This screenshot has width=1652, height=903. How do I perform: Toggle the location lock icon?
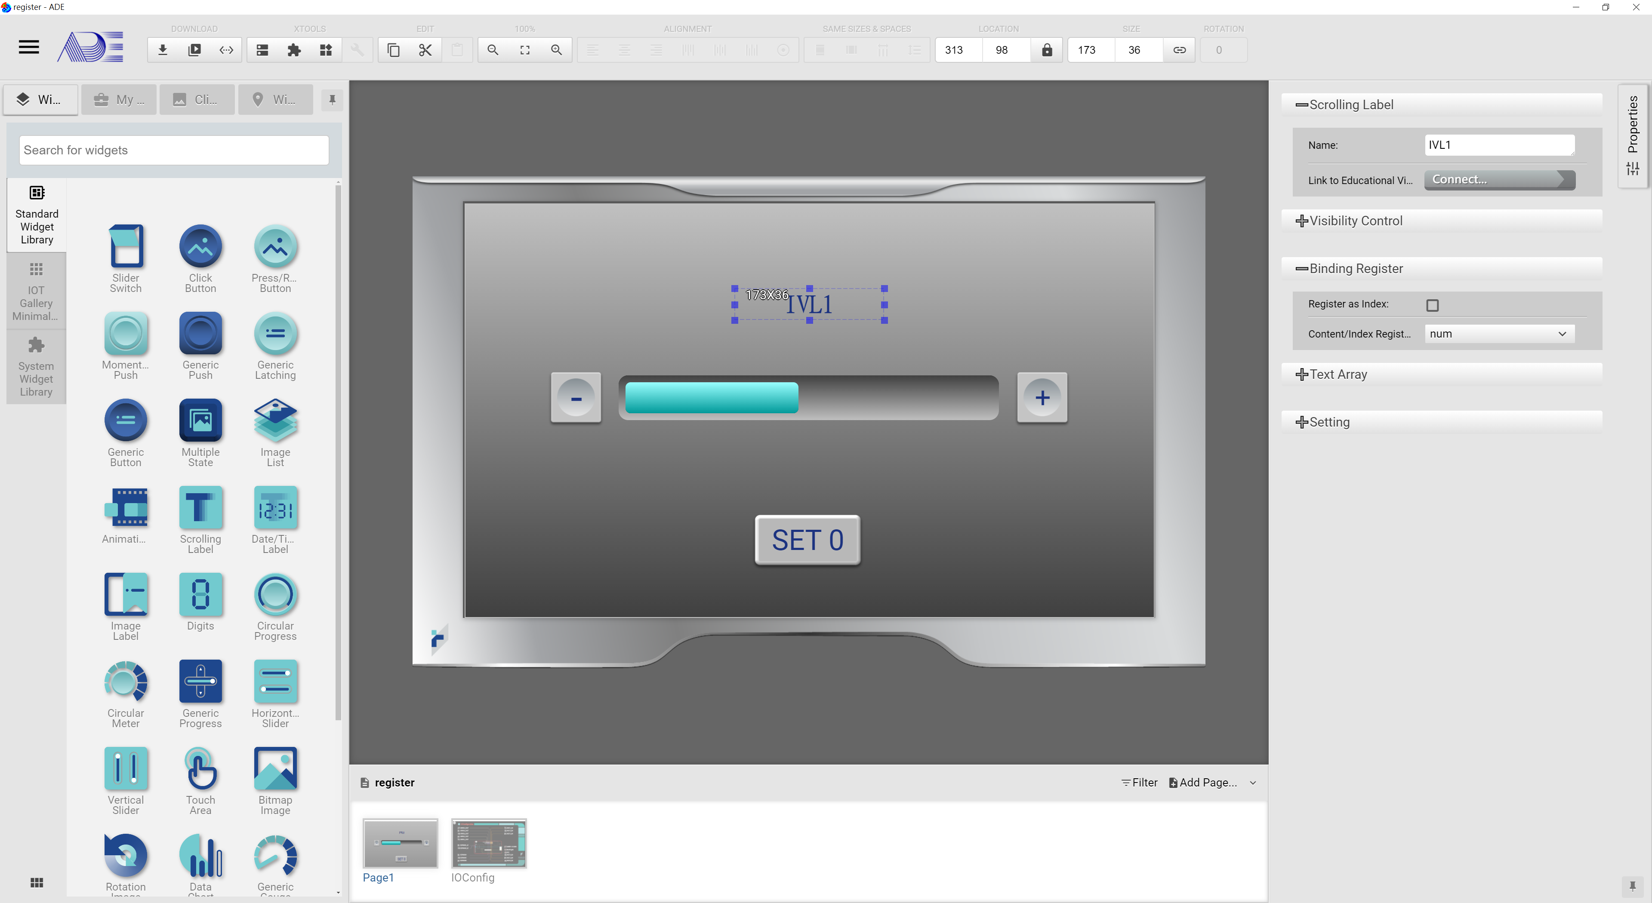[1047, 50]
